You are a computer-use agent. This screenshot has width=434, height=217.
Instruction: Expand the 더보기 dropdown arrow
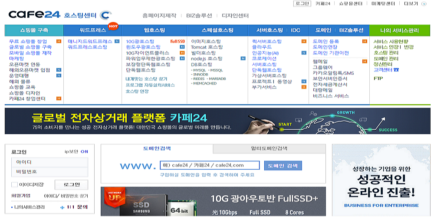(x=424, y=4)
